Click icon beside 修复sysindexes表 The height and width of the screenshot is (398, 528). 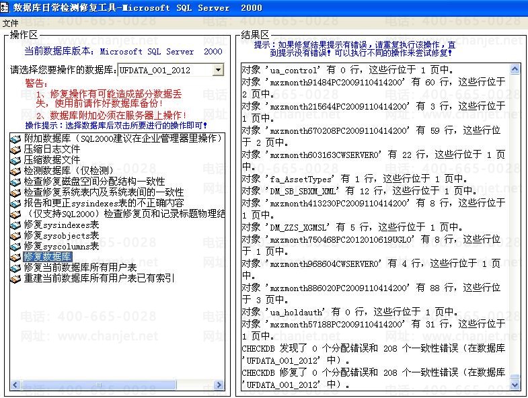[15, 225]
